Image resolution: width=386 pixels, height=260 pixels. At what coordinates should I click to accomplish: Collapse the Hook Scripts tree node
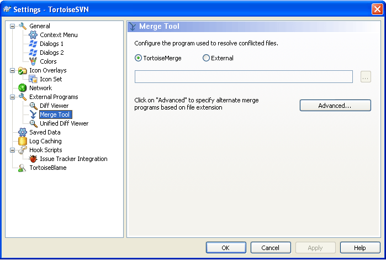[x=12, y=150]
